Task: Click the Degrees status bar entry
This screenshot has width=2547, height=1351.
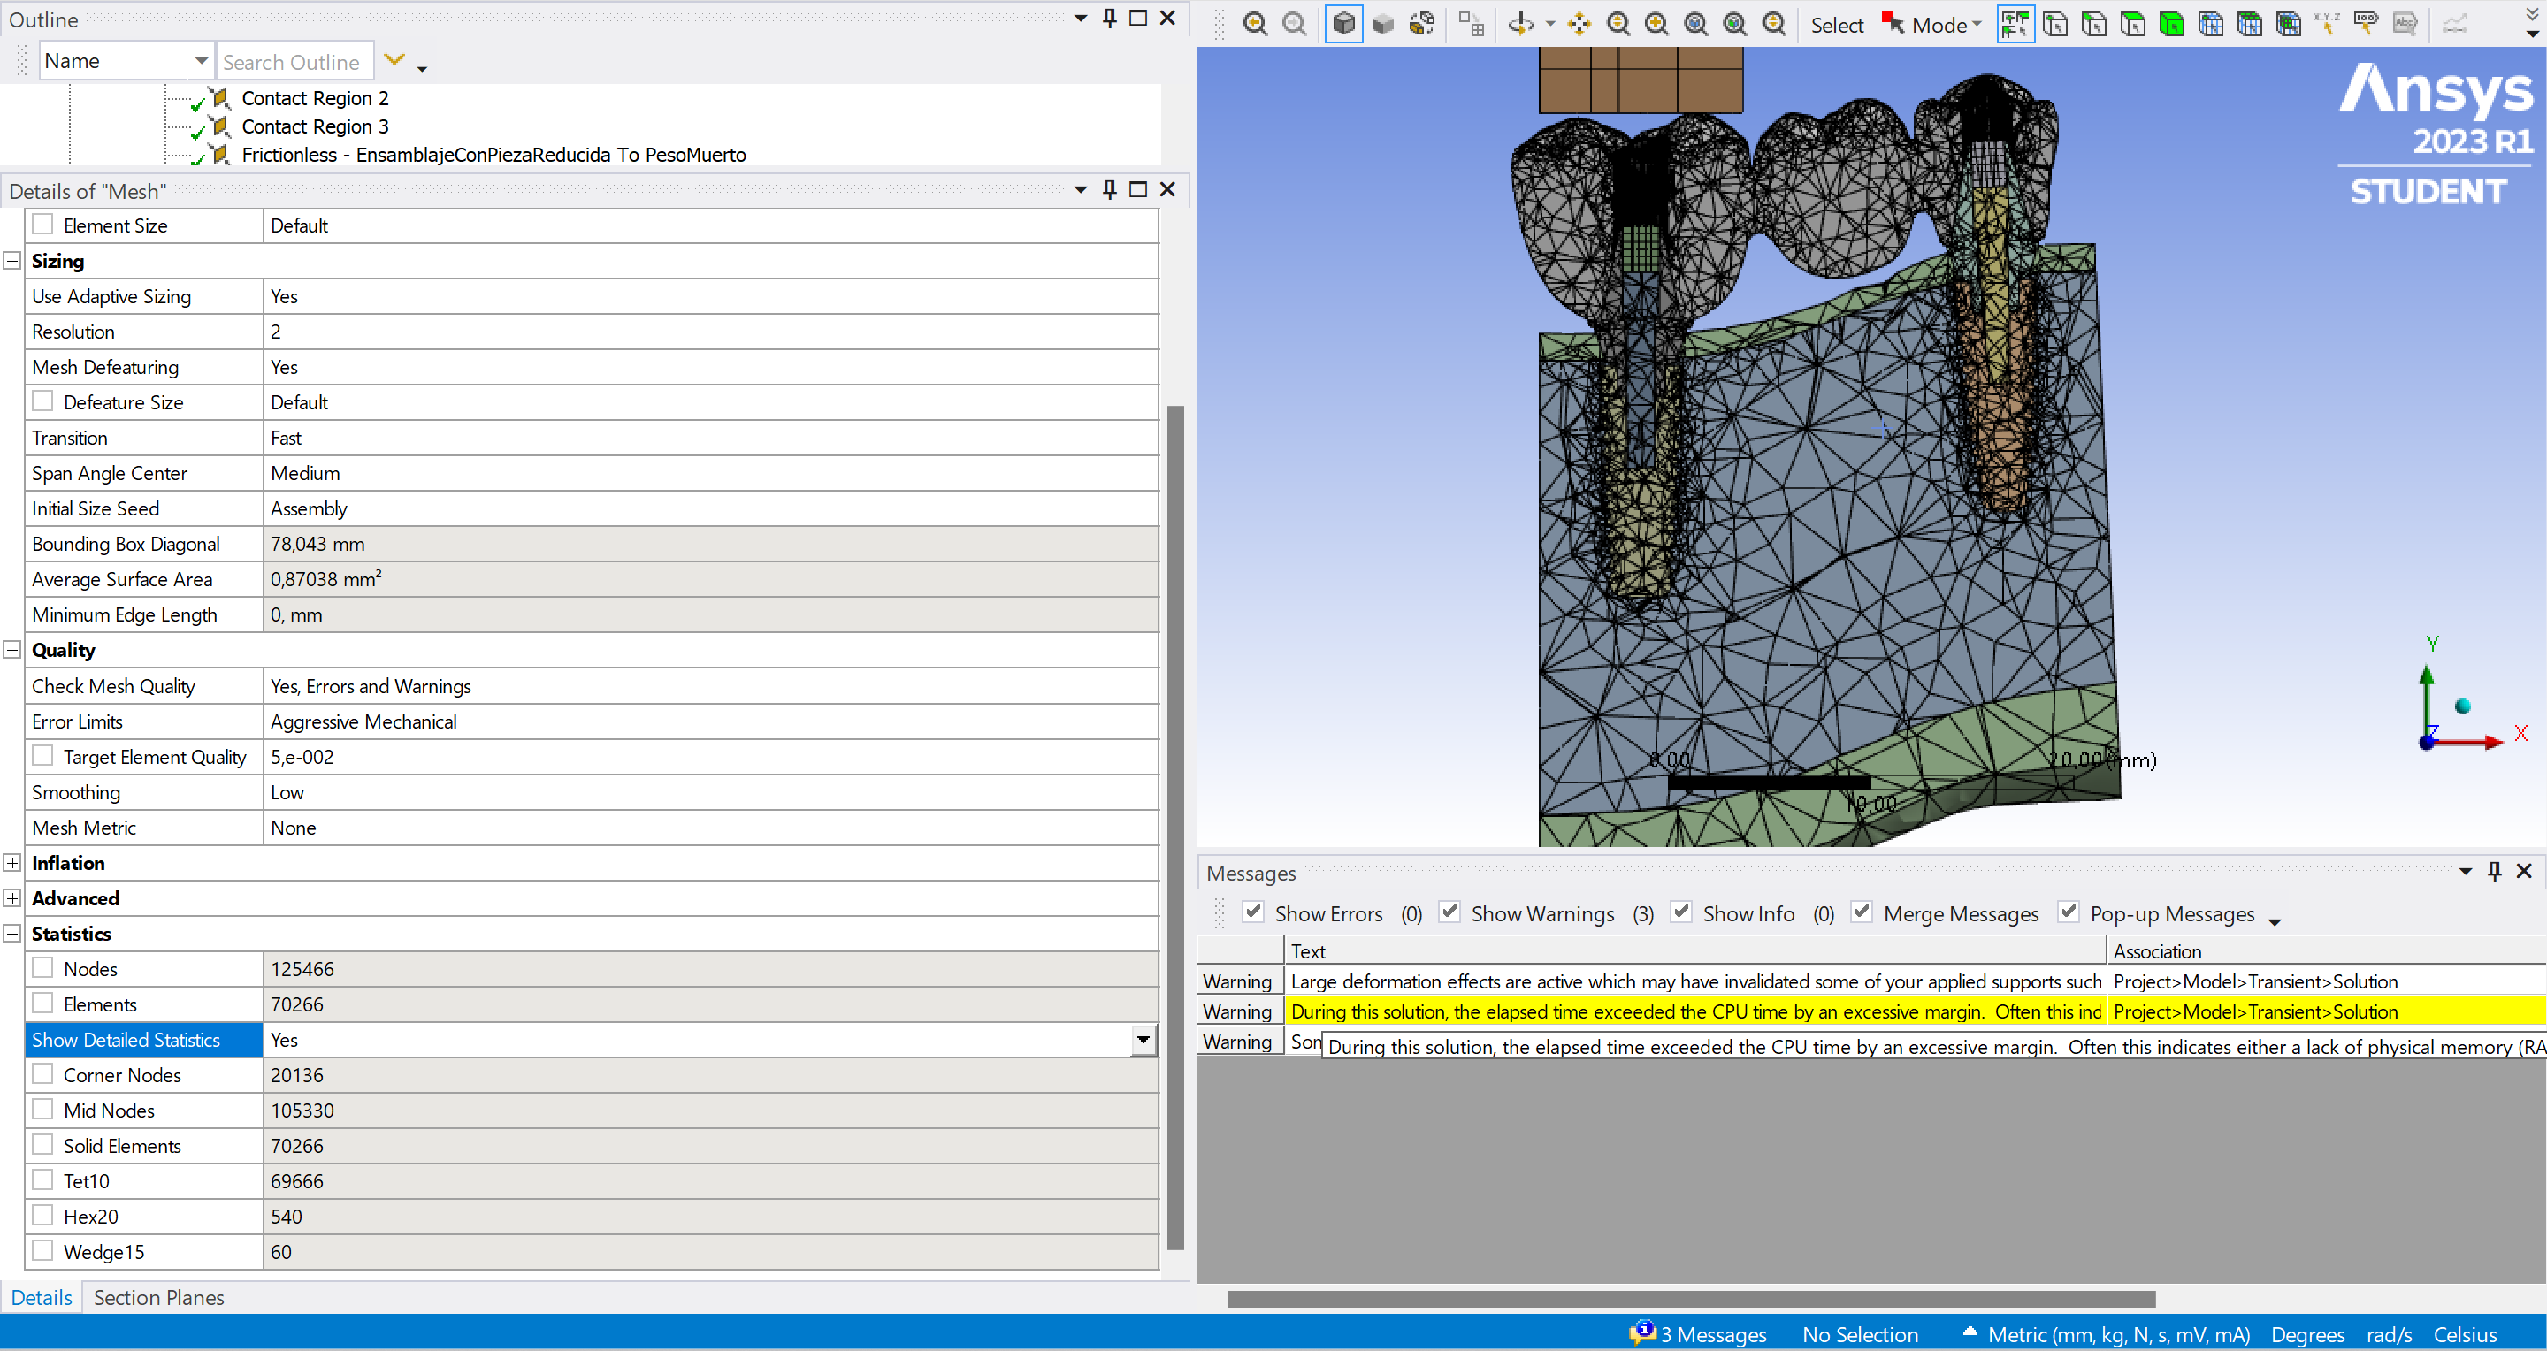Action: 2307,1334
